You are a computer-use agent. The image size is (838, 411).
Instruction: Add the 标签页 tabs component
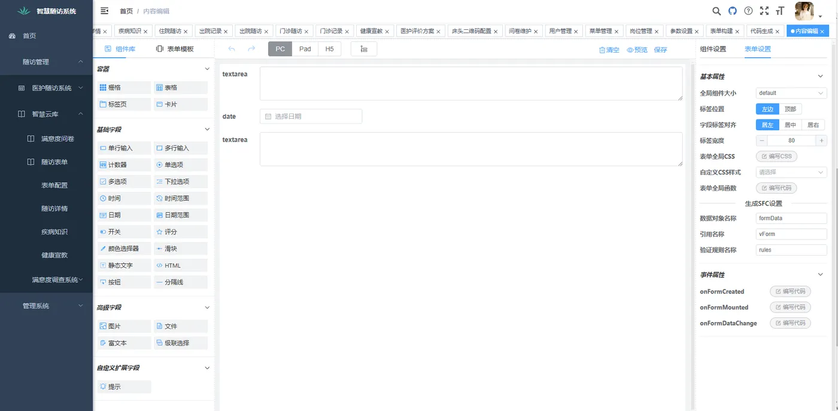click(125, 105)
